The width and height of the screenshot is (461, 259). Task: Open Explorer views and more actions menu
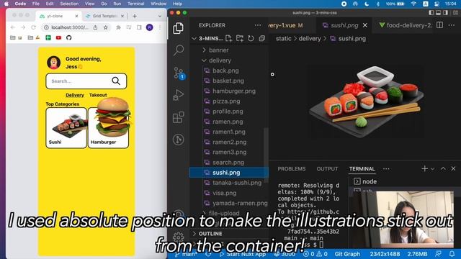click(x=258, y=25)
